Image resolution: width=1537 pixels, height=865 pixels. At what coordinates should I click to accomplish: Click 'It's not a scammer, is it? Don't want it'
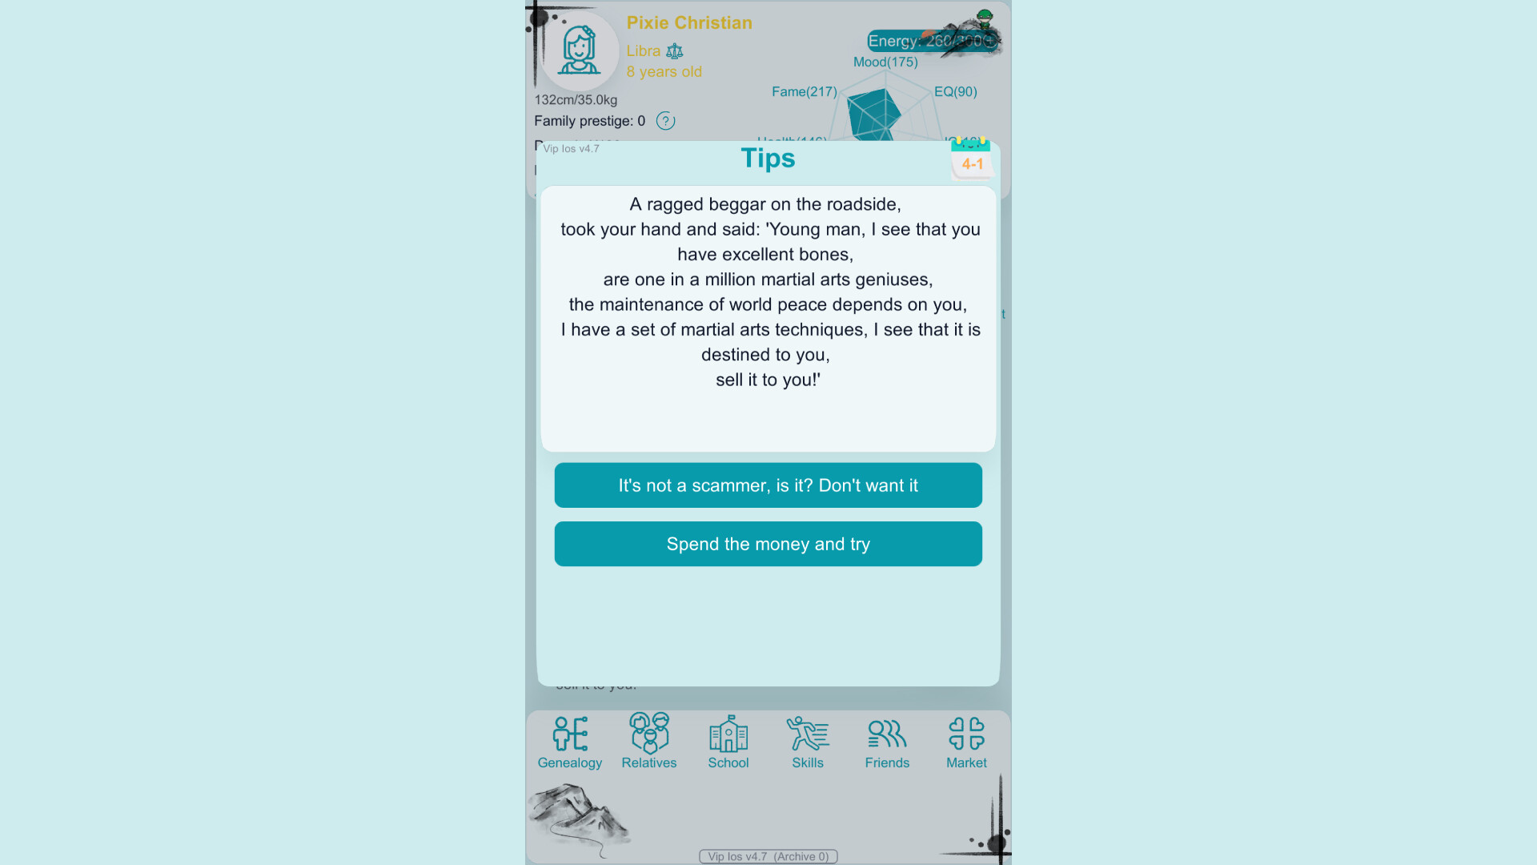point(768,485)
